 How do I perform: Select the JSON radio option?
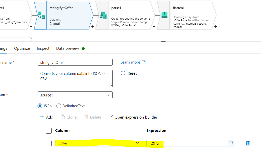pos(40,106)
